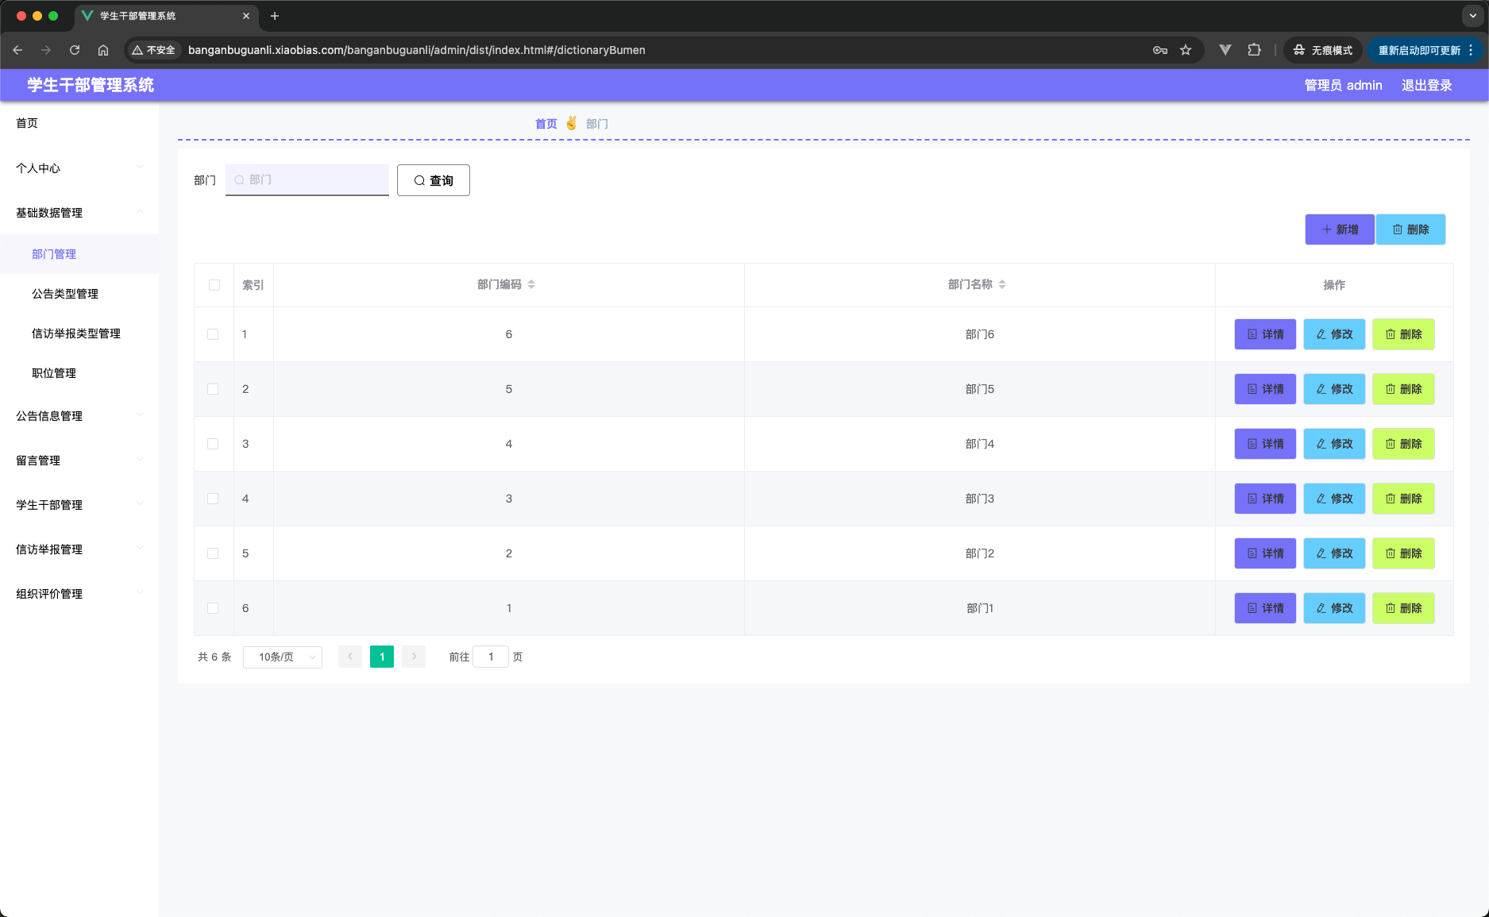Click the browser back arrow
The image size is (1489, 917).
point(17,50)
